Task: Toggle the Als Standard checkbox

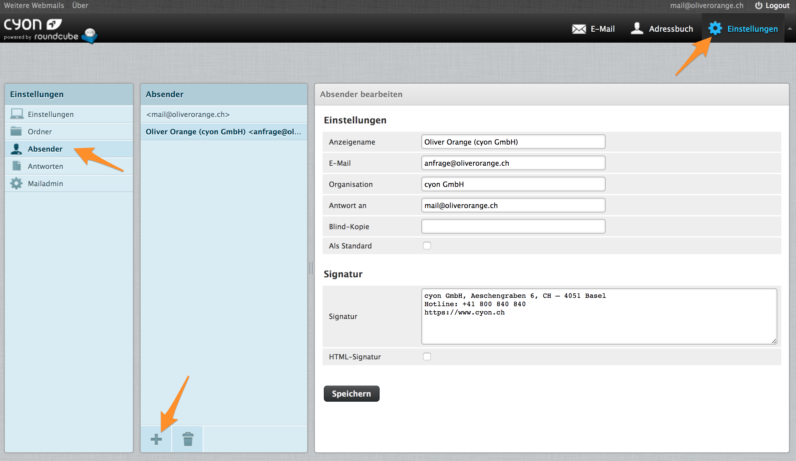Action: pyautogui.click(x=427, y=246)
